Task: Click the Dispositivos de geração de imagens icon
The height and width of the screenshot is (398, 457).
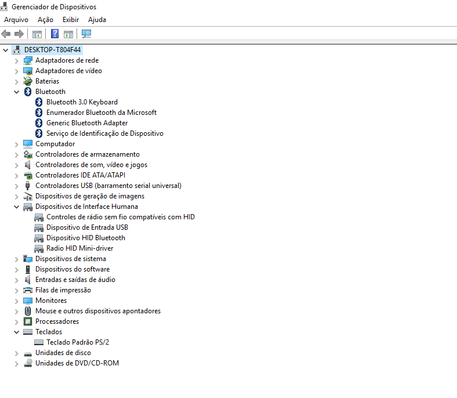Action: (28, 197)
